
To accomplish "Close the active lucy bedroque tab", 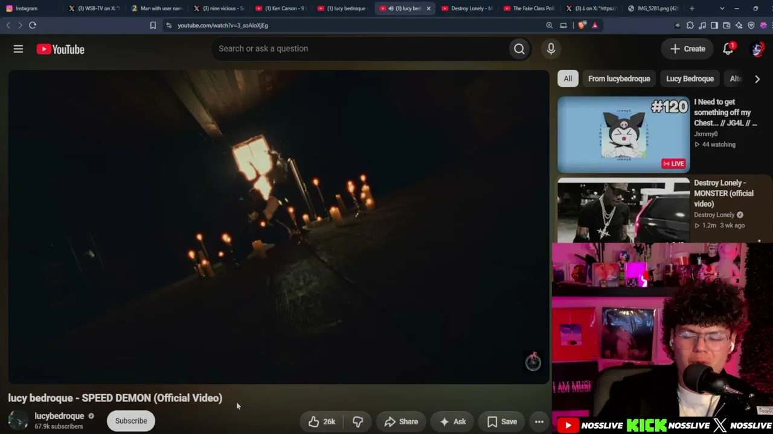I will click(x=428, y=8).
